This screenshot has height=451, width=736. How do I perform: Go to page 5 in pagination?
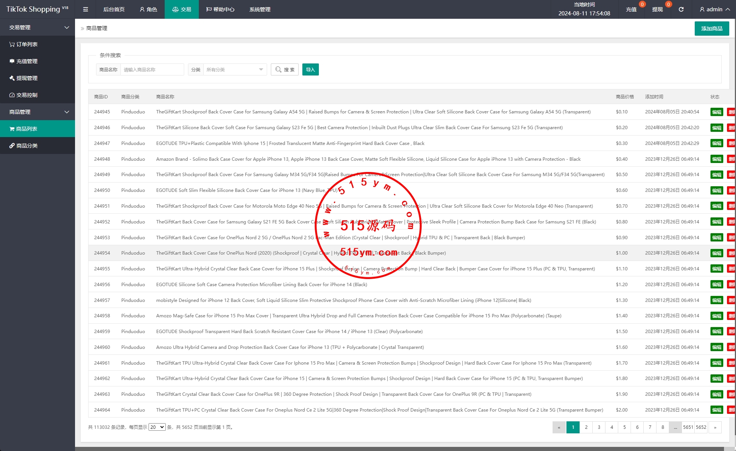tap(625, 427)
